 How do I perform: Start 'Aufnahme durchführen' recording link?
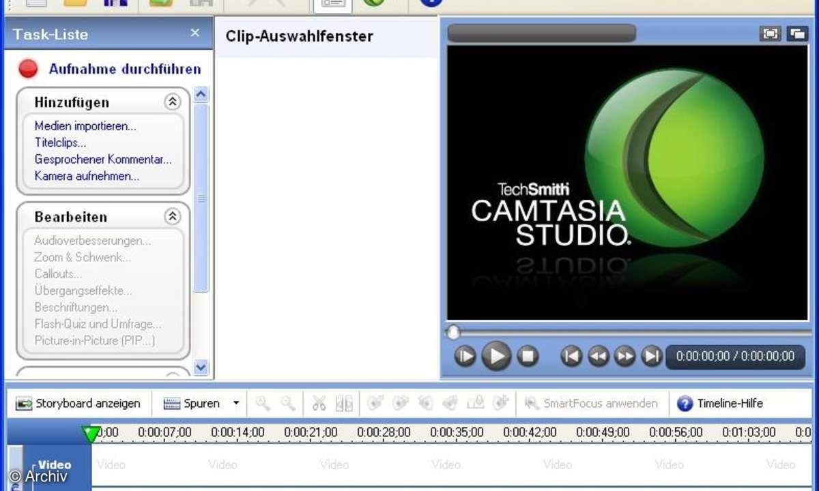point(125,69)
